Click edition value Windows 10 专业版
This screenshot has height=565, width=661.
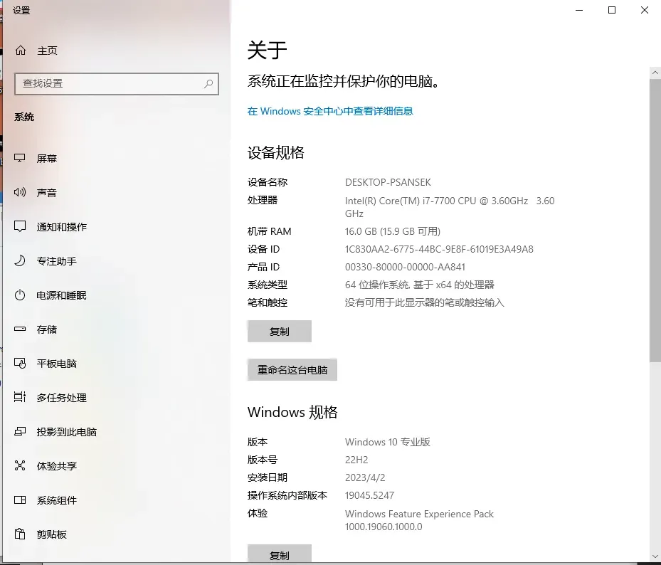pyautogui.click(x=387, y=442)
